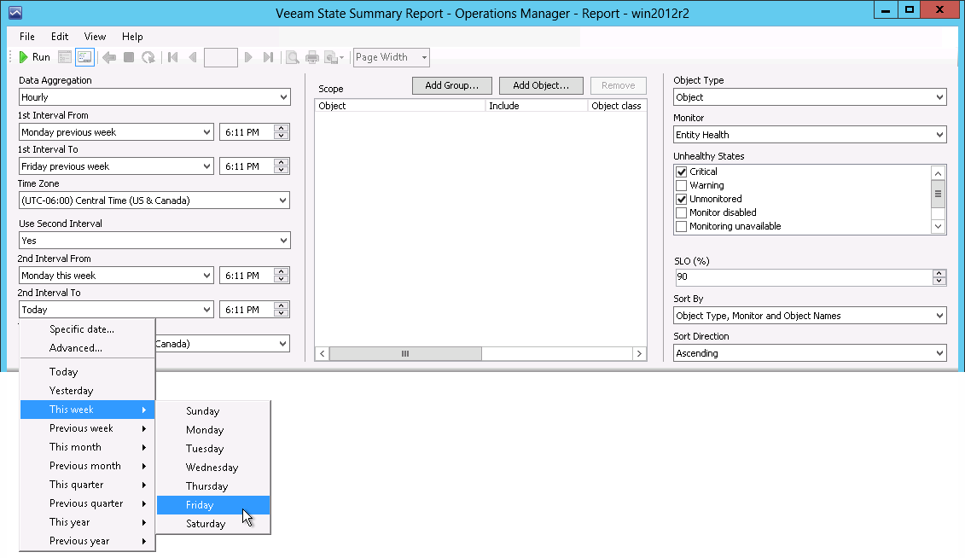
Task: Open the first Time Zone dropdown
Action: pos(154,201)
